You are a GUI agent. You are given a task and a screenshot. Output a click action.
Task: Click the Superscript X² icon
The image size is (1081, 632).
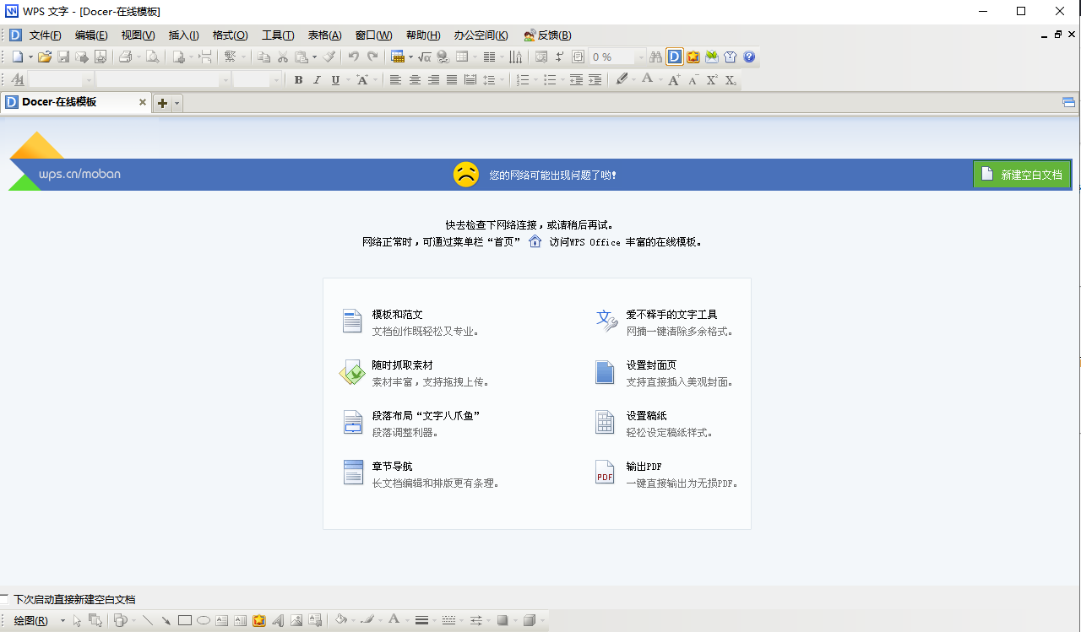712,79
